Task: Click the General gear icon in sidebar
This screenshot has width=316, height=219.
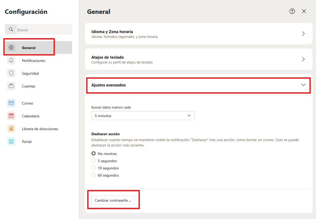Action: pos(11,48)
